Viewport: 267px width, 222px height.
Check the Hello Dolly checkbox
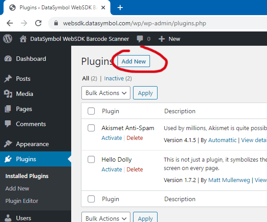click(91, 159)
